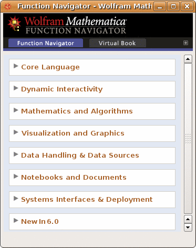Click the vertical scrollbar grip handle

(188, 139)
